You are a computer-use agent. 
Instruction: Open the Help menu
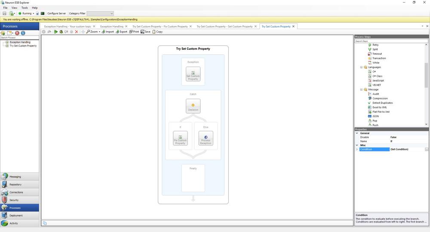tap(35, 8)
